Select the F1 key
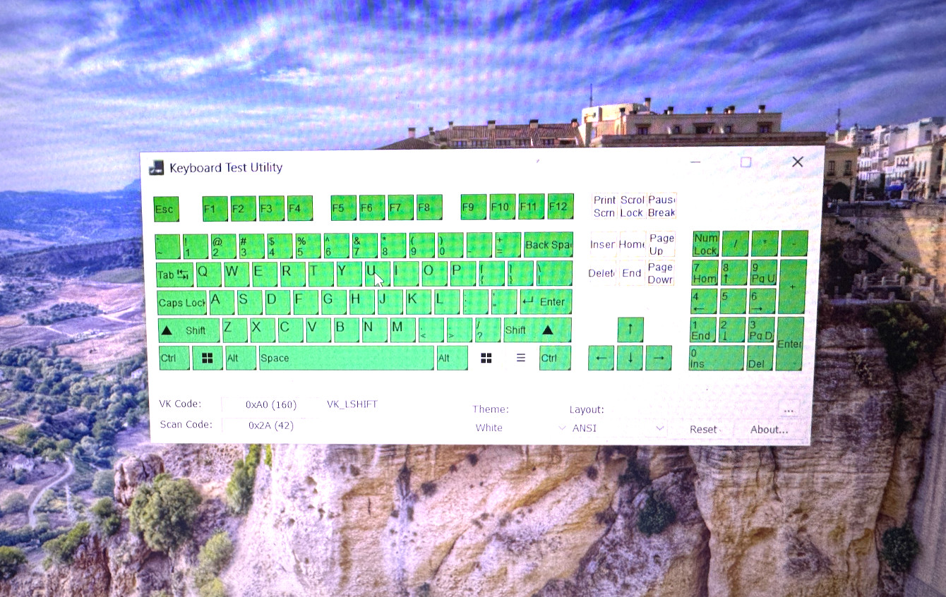This screenshot has height=597, width=946. [x=215, y=209]
